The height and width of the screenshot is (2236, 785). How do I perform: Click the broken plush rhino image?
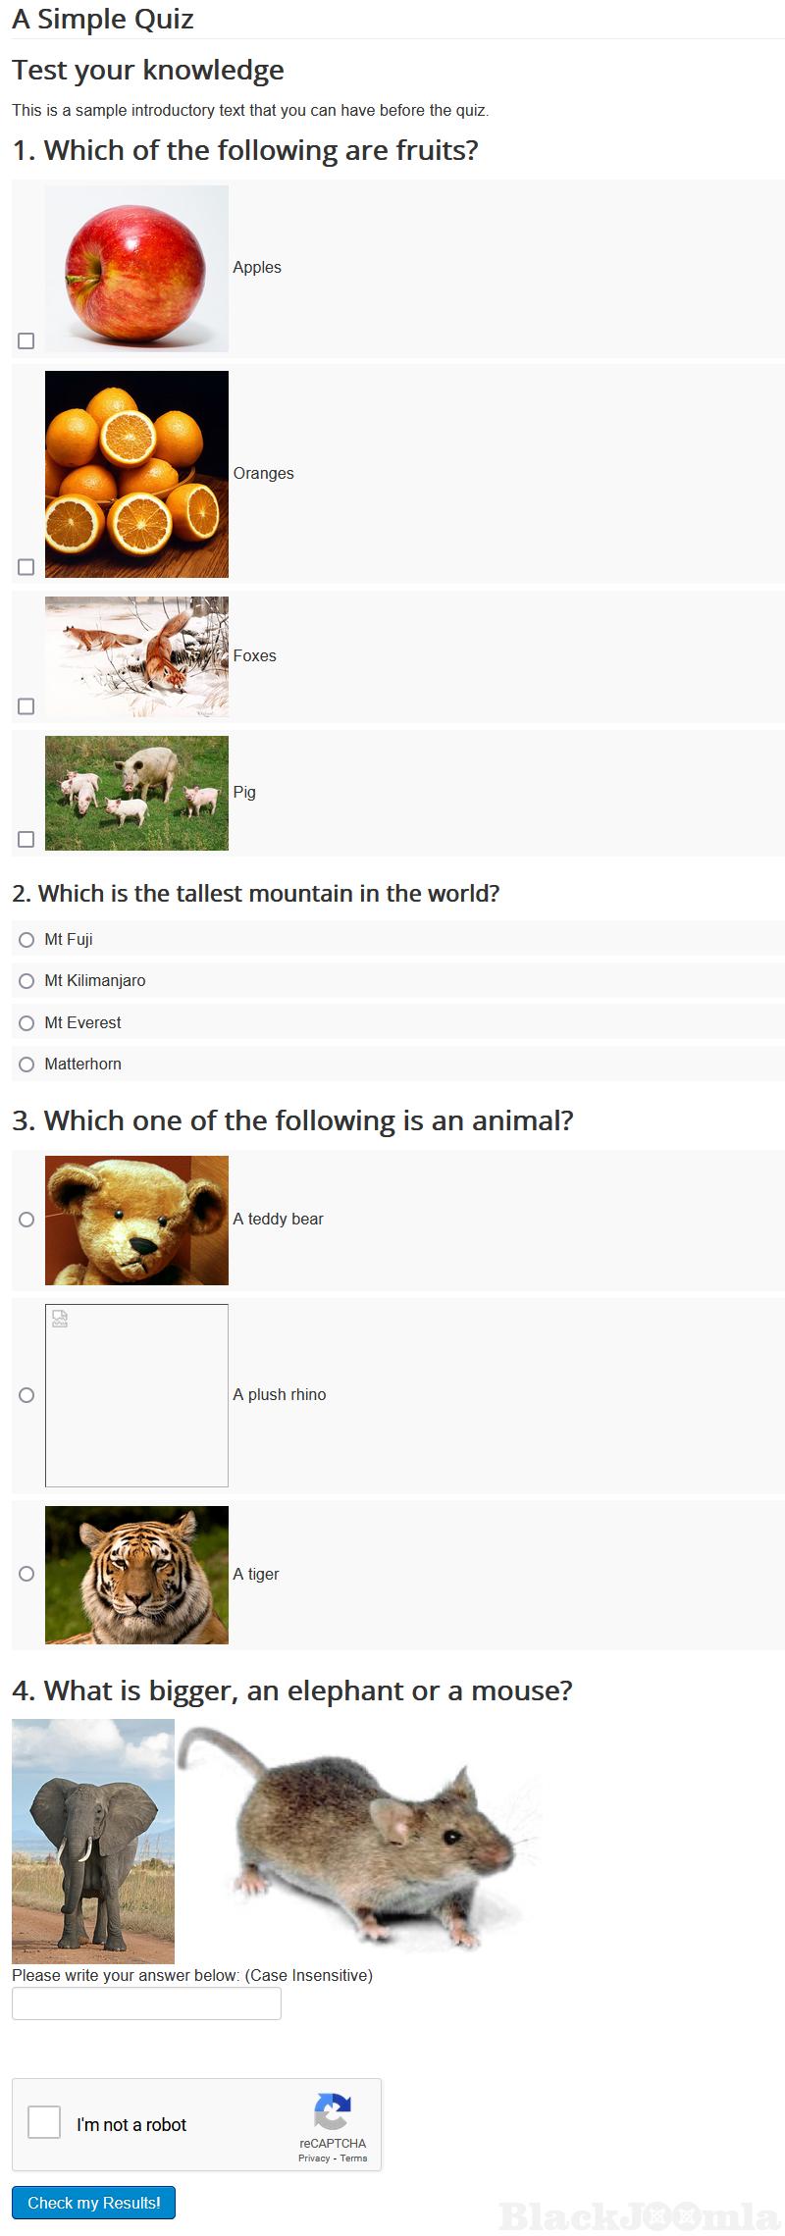[x=136, y=1395]
